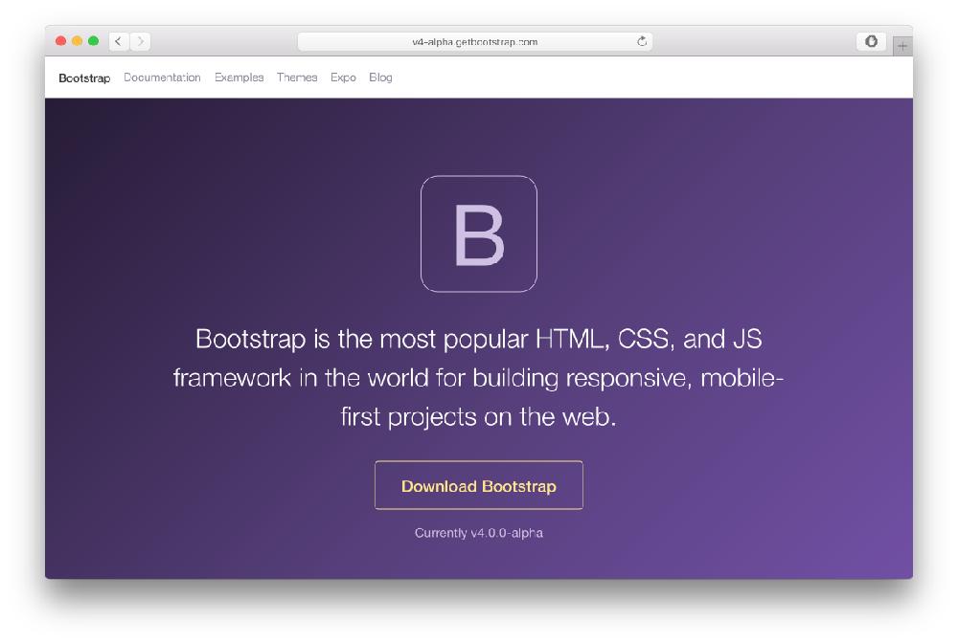Click the red close window dot

click(60, 41)
